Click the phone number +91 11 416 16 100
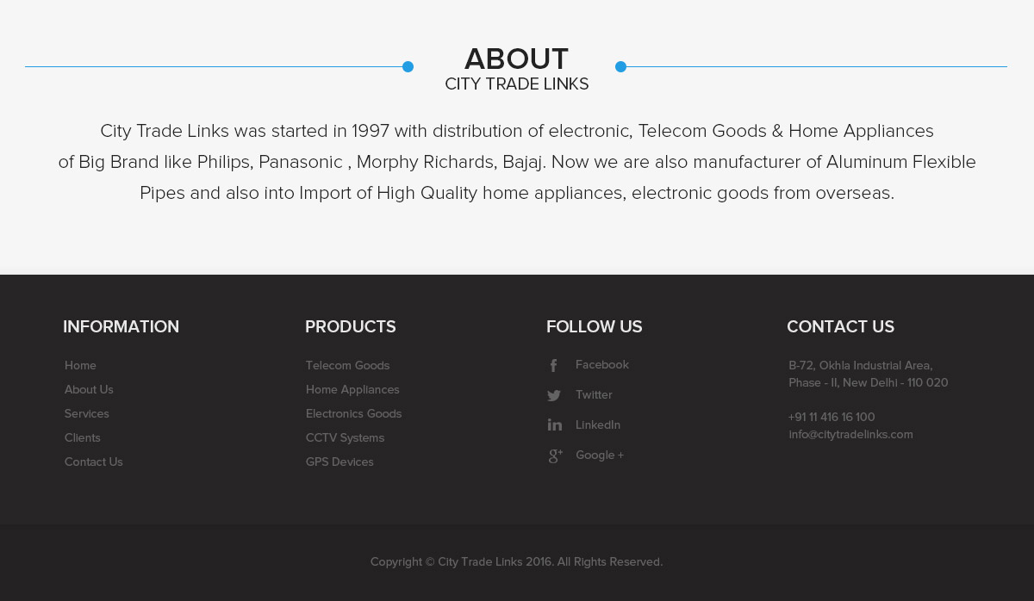The height and width of the screenshot is (601, 1034). (832, 418)
